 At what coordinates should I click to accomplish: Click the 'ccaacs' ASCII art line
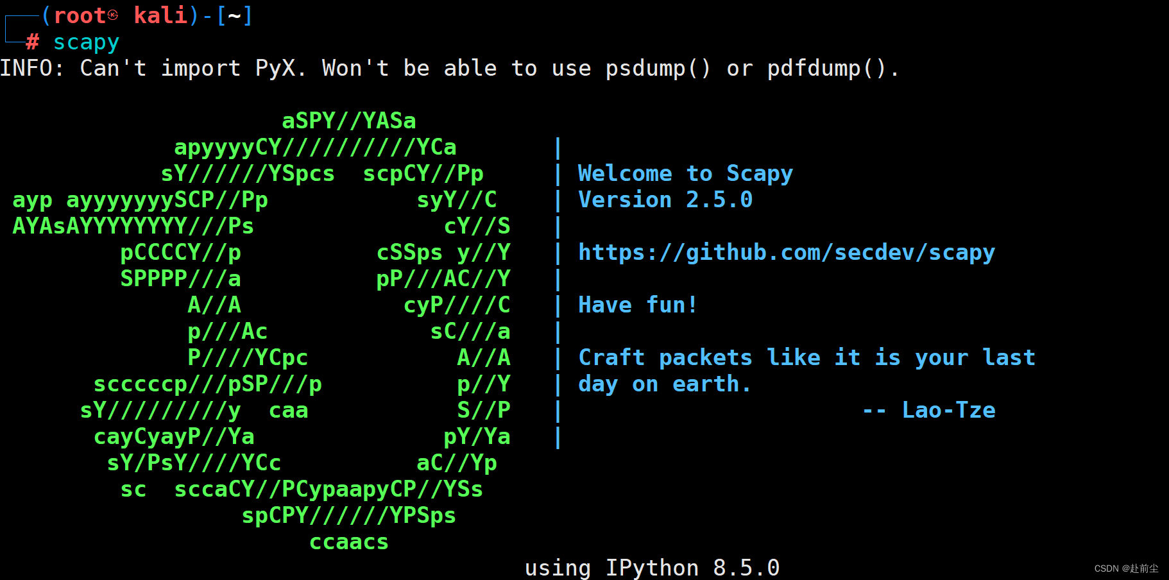(x=349, y=542)
